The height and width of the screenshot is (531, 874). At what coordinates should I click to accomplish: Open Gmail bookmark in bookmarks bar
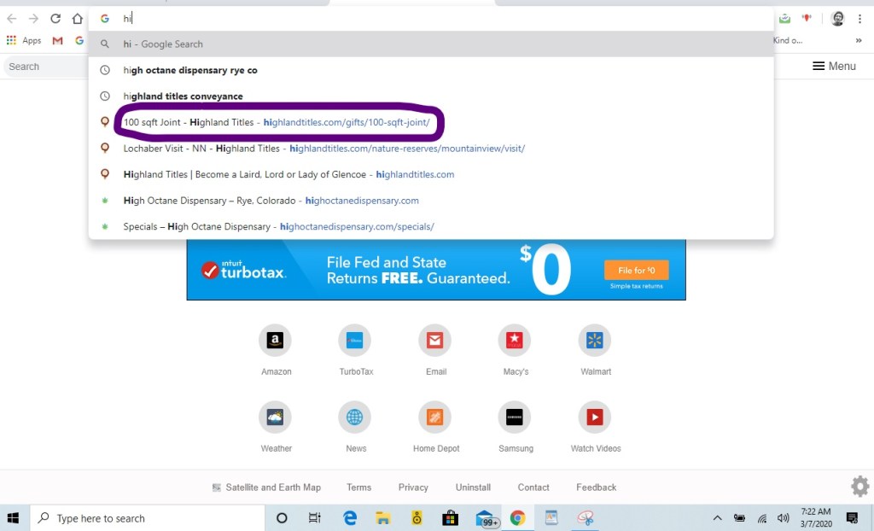point(58,40)
